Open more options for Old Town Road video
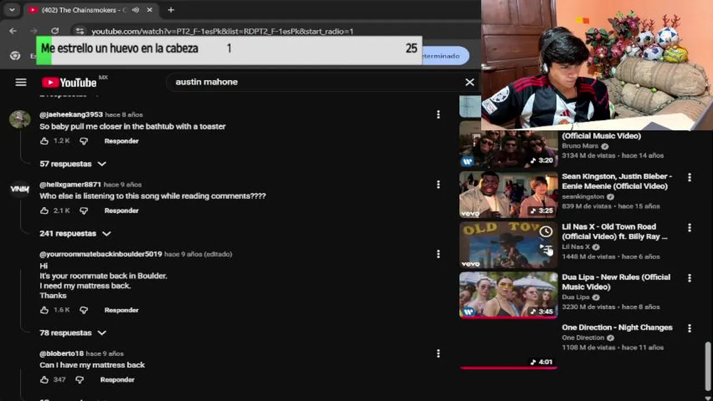Viewport: 713px width, 401px height. click(x=690, y=228)
